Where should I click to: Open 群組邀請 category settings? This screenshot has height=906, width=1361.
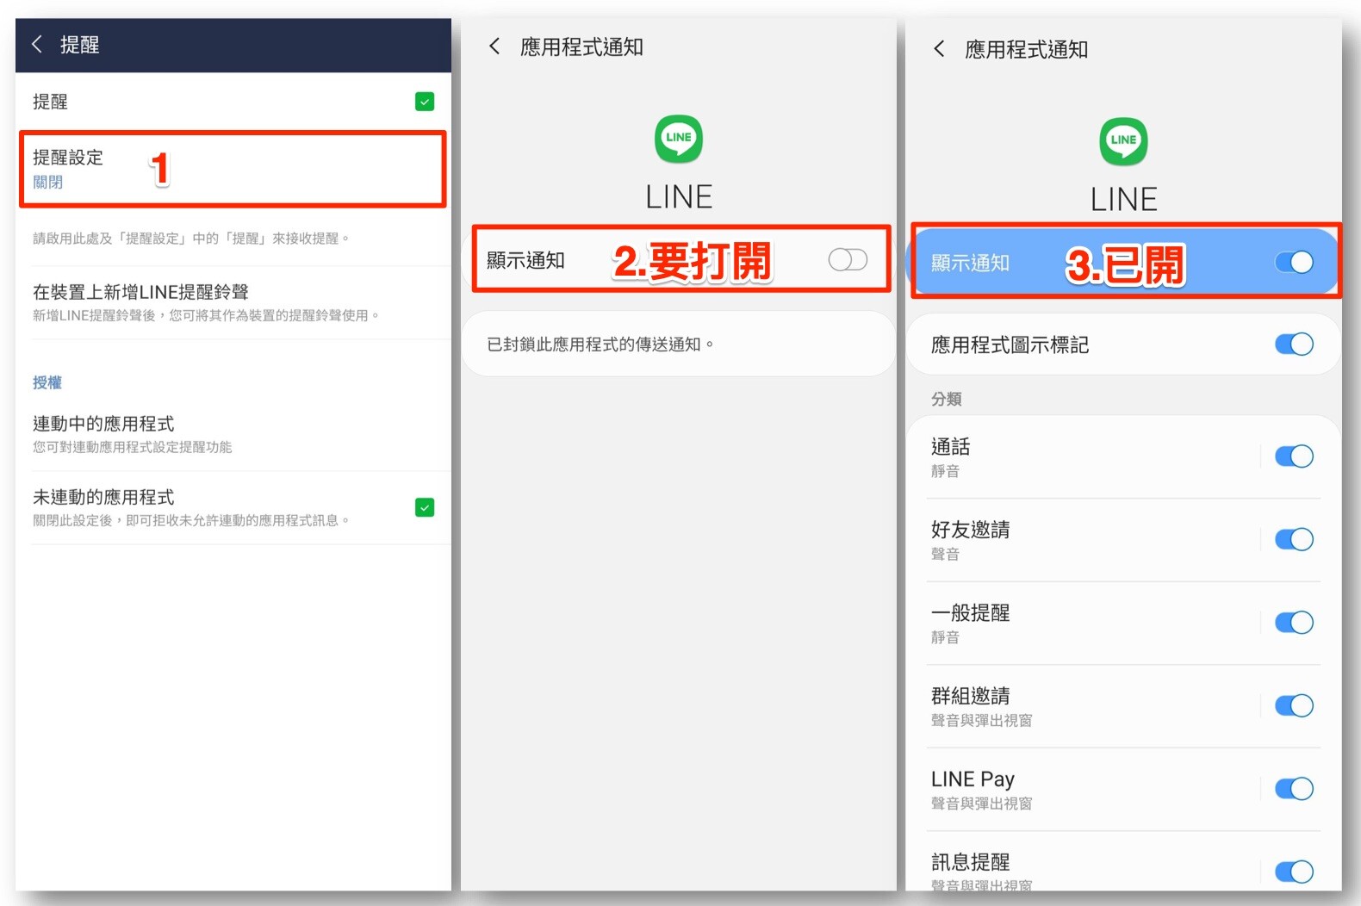pyautogui.click(x=1087, y=706)
